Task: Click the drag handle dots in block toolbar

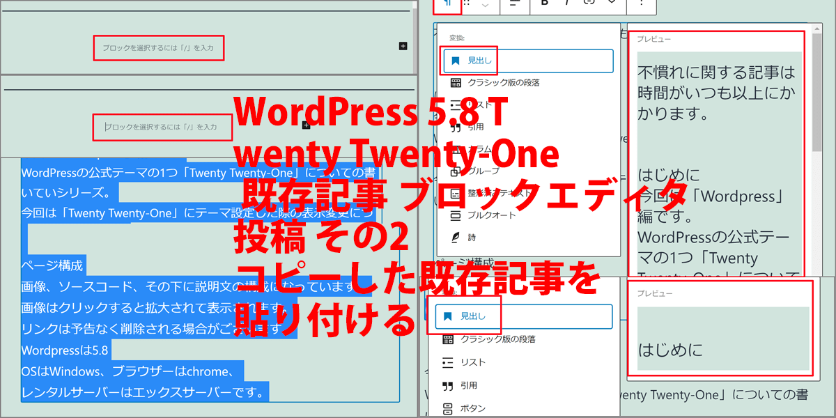Action: 467,3
